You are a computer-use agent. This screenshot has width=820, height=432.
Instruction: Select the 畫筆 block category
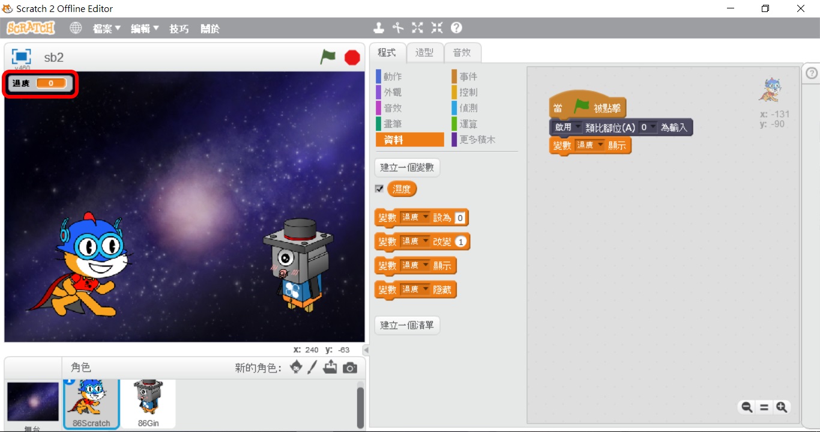(x=410, y=124)
